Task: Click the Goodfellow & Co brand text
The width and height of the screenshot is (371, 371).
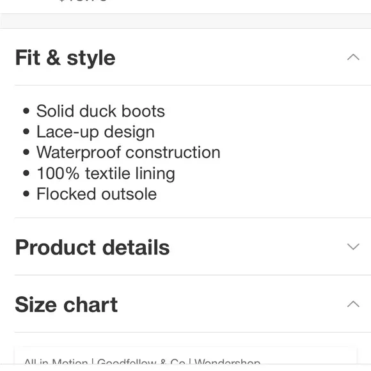Action: click(x=141, y=363)
